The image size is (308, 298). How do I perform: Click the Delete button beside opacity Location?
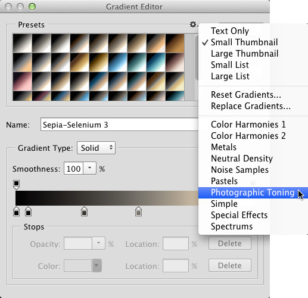point(230,243)
